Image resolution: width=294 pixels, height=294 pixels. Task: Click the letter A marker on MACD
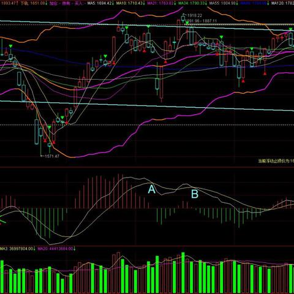tap(152, 189)
